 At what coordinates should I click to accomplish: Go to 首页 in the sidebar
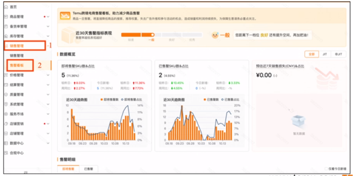[13, 7]
